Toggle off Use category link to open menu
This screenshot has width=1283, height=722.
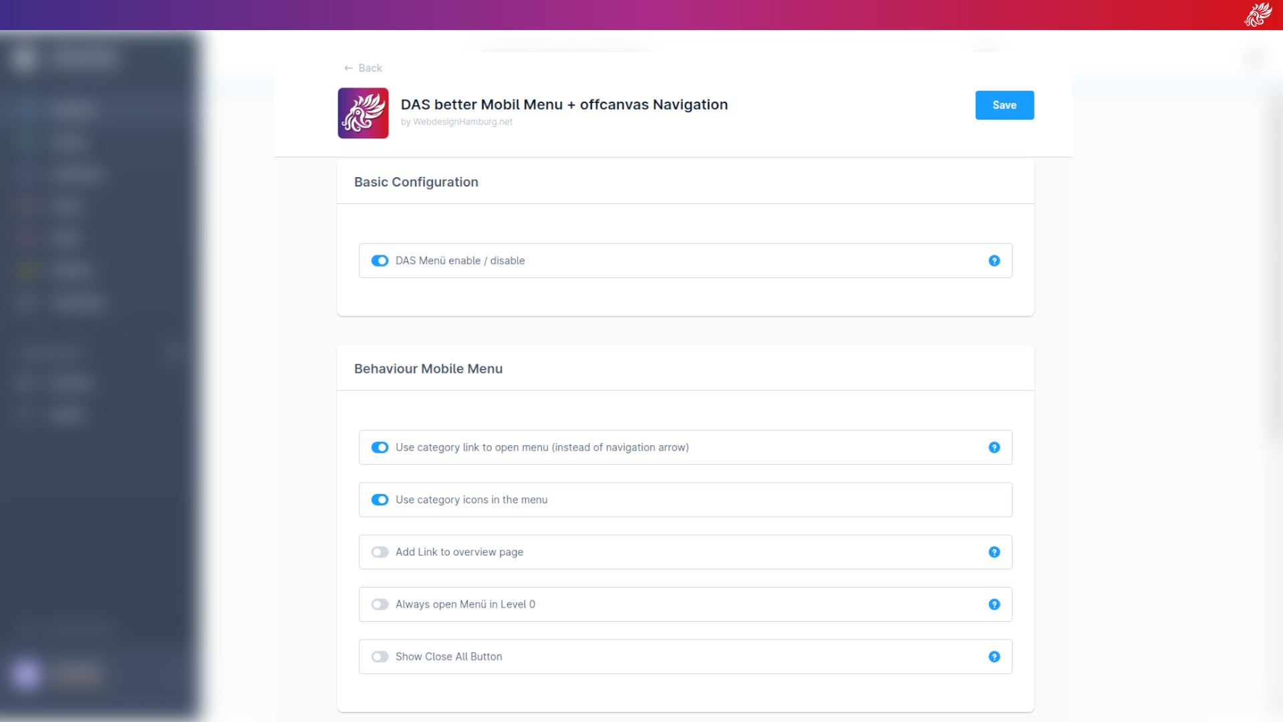pos(380,447)
